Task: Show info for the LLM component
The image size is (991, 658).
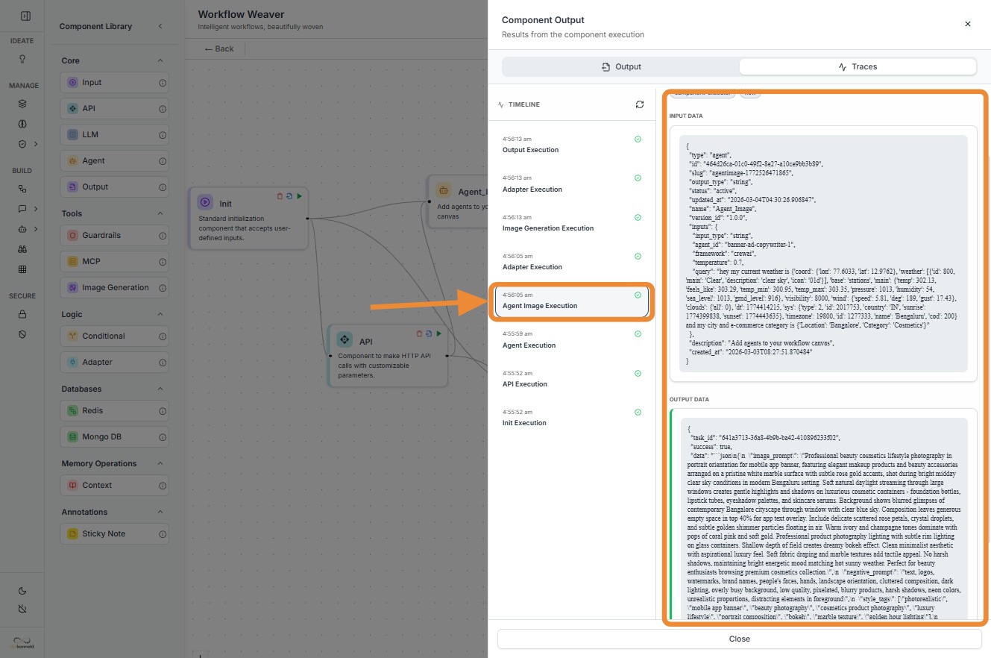Action: [x=163, y=135]
